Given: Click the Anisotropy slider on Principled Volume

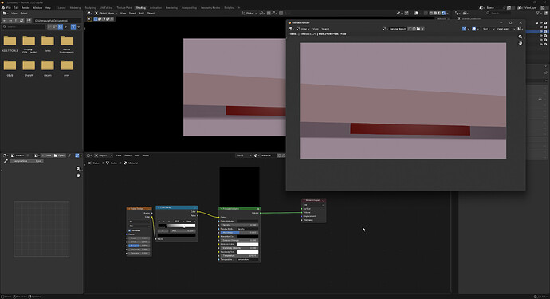Looking at the screenshot, I should pyautogui.click(x=239, y=233).
